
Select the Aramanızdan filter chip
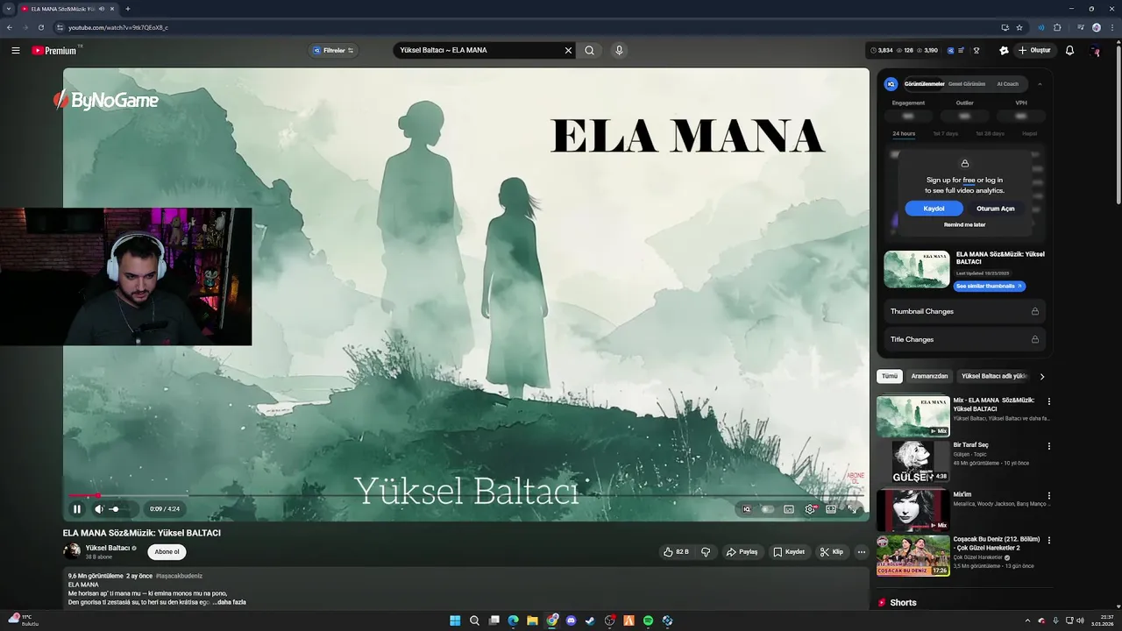(x=929, y=376)
